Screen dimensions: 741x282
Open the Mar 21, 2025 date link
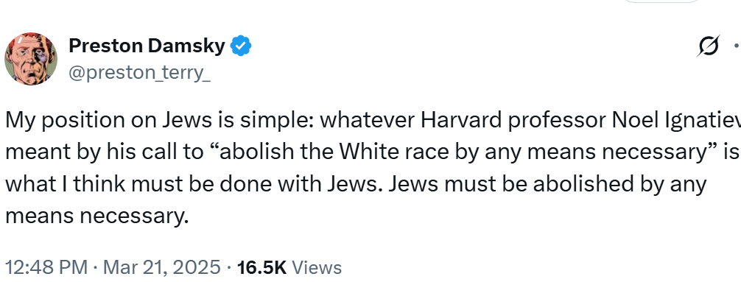click(x=161, y=267)
